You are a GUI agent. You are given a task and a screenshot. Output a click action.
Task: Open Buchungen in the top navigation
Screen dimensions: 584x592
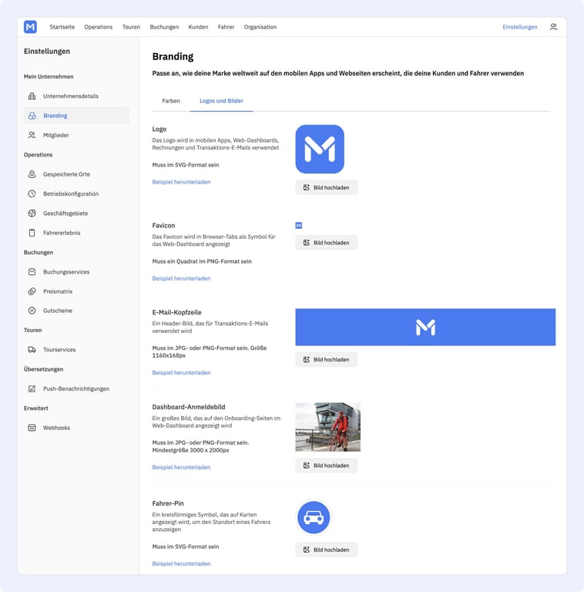[x=164, y=27]
